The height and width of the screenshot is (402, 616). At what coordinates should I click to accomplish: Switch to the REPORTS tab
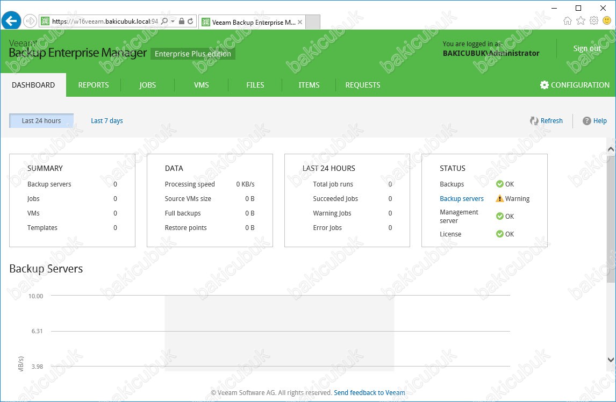[x=94, y=85]
